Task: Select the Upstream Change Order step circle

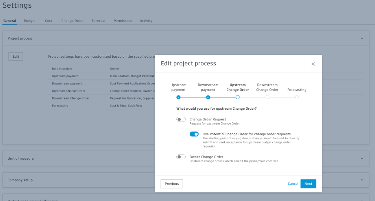Action: click(238, 97)
